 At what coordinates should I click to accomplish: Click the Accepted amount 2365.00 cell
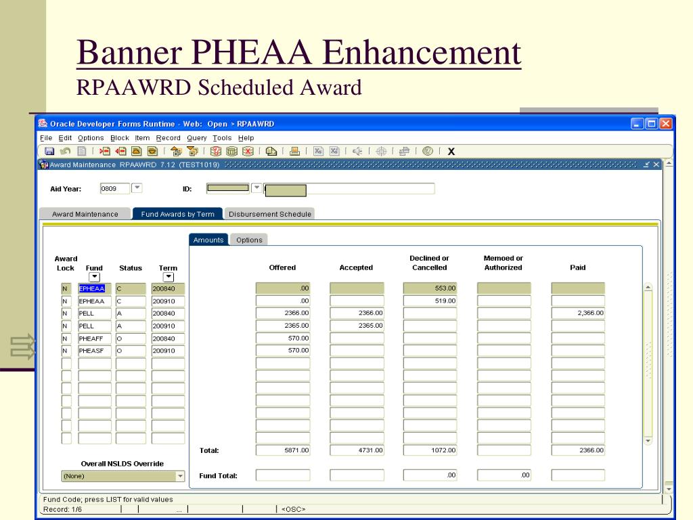click(x=357, y=326)
